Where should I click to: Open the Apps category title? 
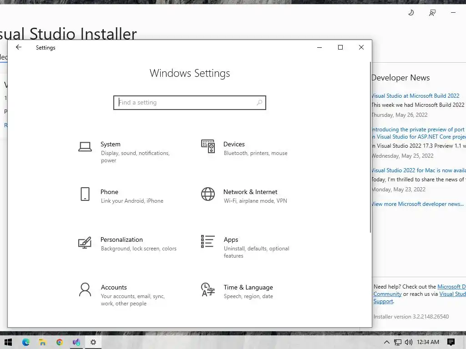coord(231,240)
